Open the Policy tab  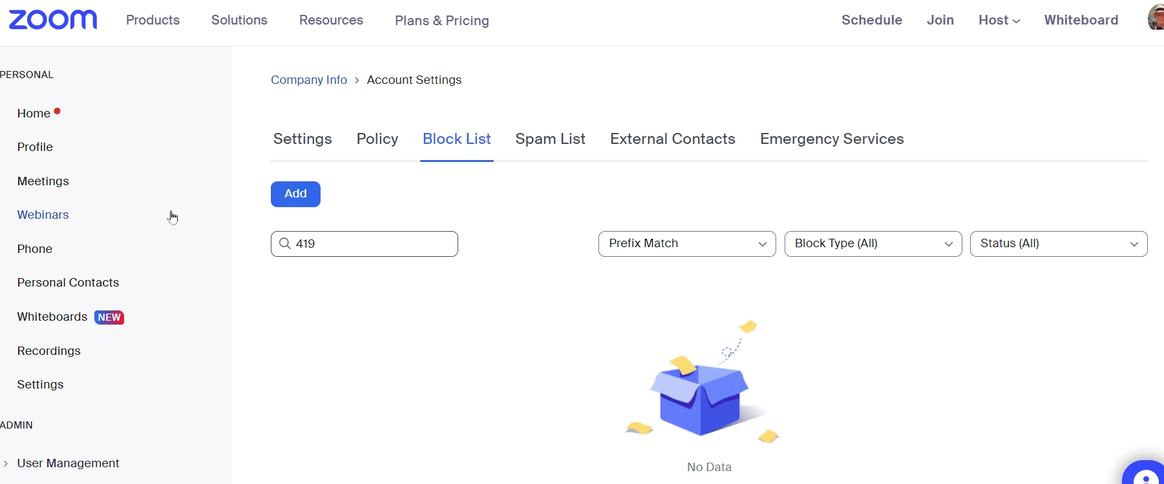(377, 139)
